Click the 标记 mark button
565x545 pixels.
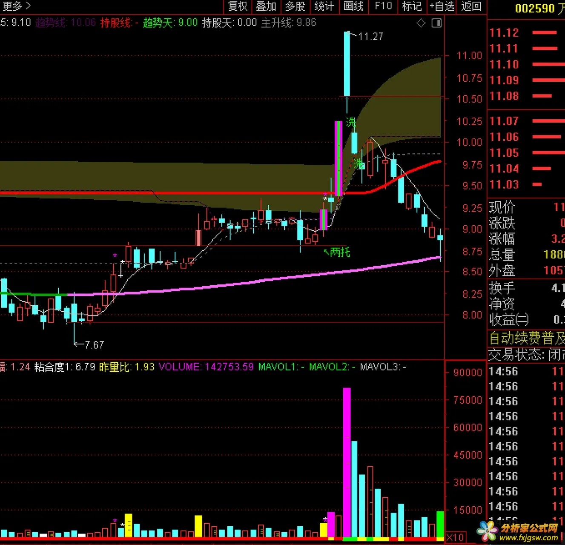click(x=412, y=6)
